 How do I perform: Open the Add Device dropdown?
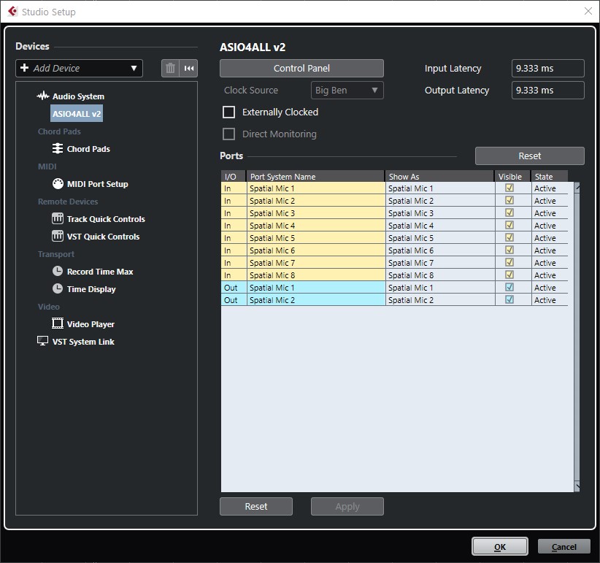(78, 68)
